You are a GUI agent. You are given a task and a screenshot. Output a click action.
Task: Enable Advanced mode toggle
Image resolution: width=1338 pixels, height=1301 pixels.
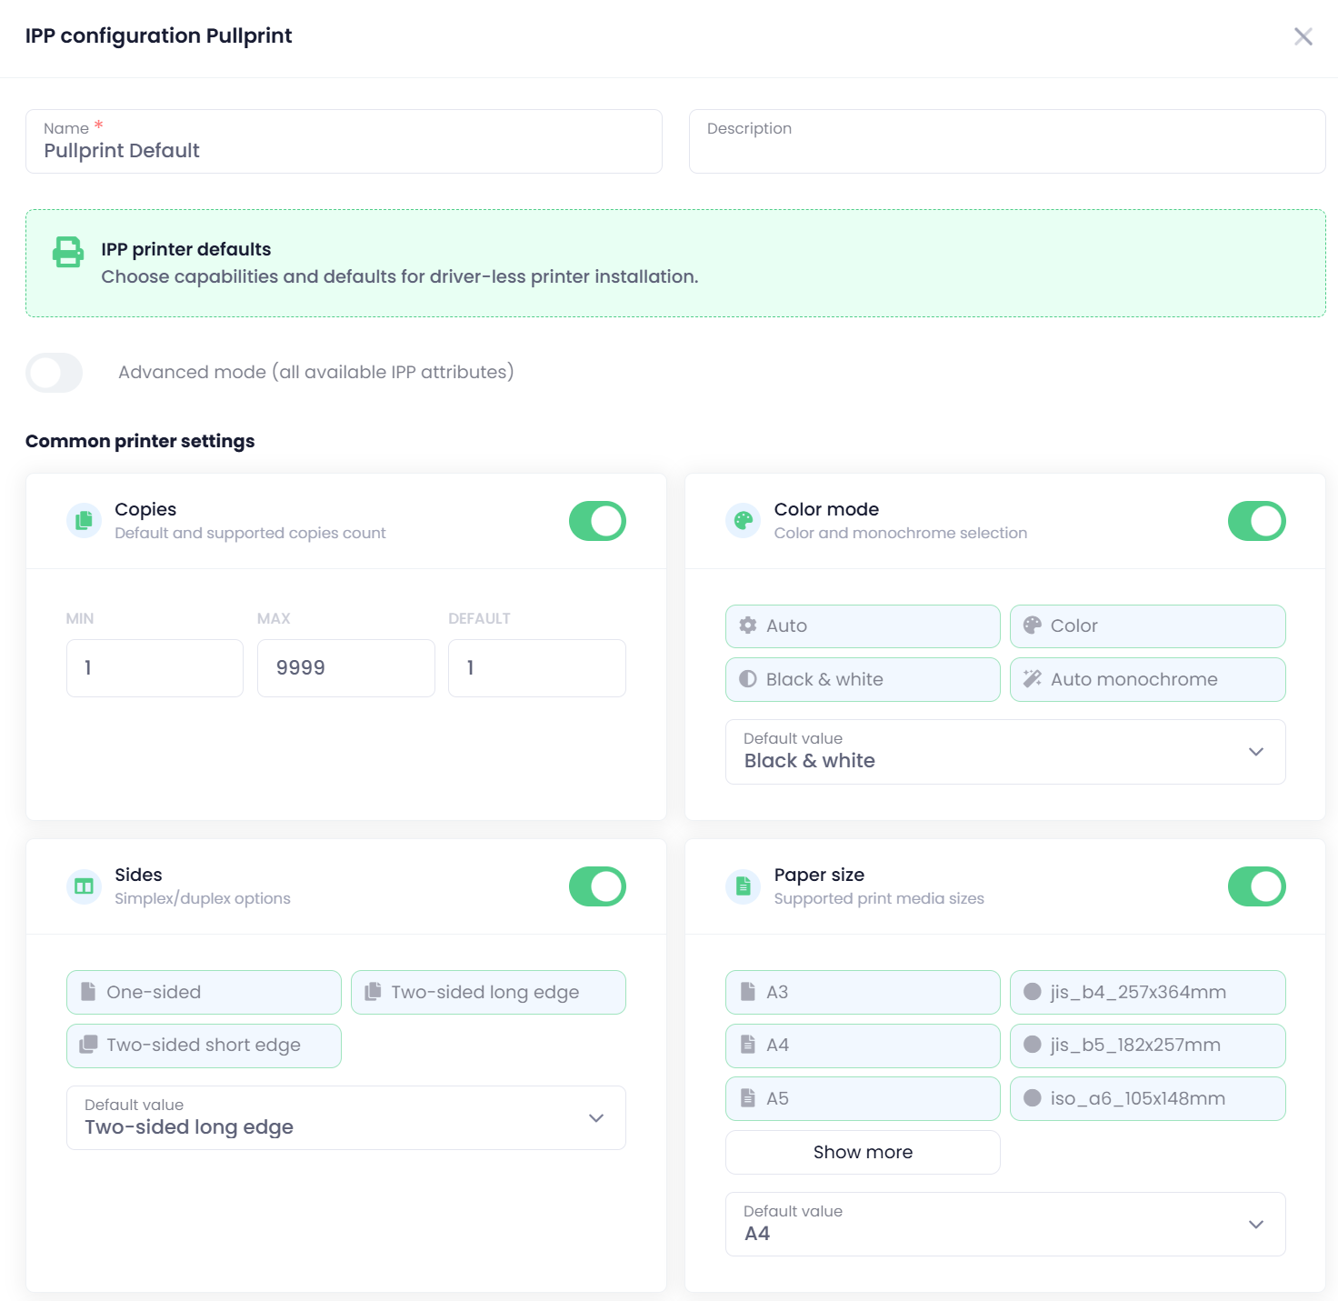(x=55, y=373)
